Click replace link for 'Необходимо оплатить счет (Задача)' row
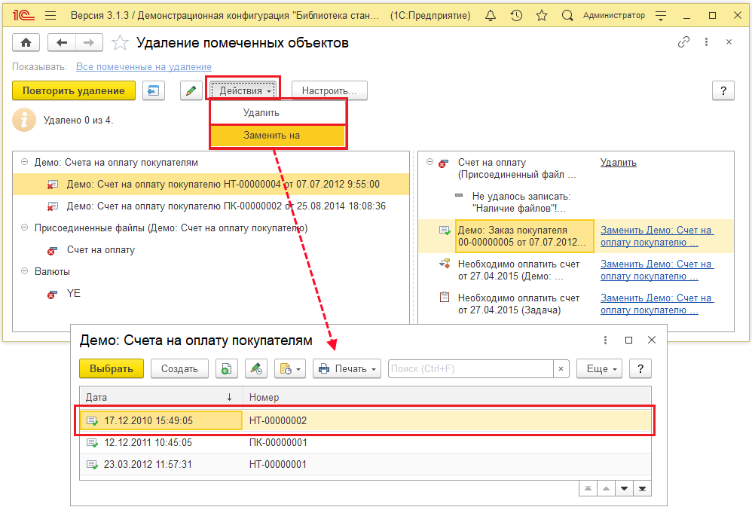The height and width of the screenshot is (507, 752). [x=656, y=304]
